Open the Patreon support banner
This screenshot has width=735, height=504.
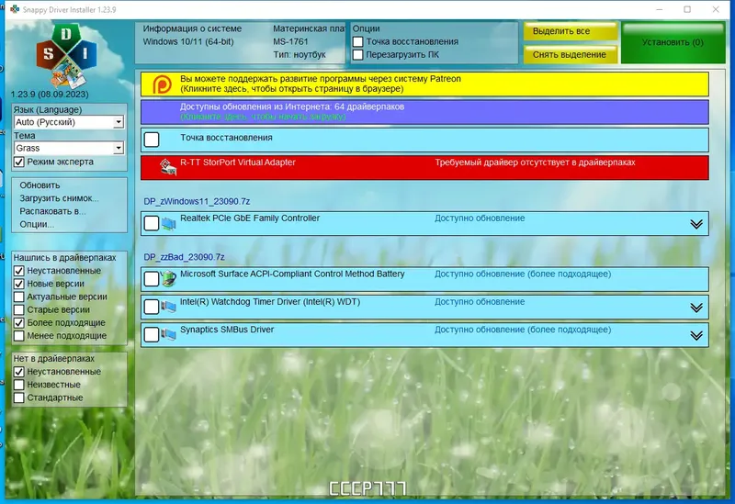(424, 84)
